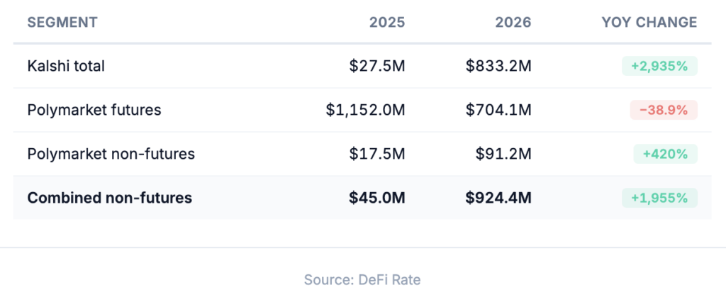The width and height of the screenshot is (726, 302).
Task: Click the Combined non-futures row label
Action: (x=109, y=198)
